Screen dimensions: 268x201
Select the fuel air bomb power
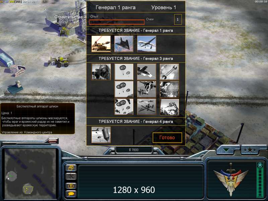click(101, 135)
